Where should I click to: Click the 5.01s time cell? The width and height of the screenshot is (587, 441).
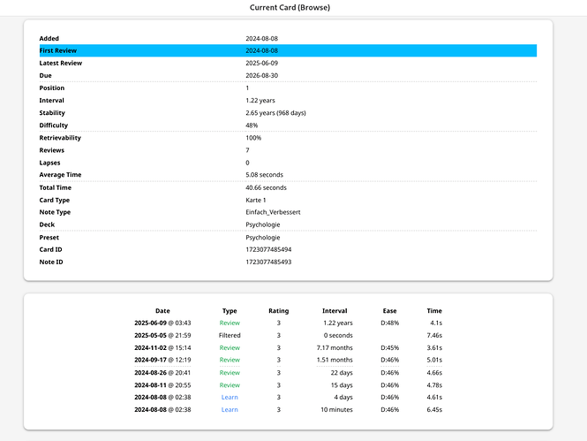[434, 360]
